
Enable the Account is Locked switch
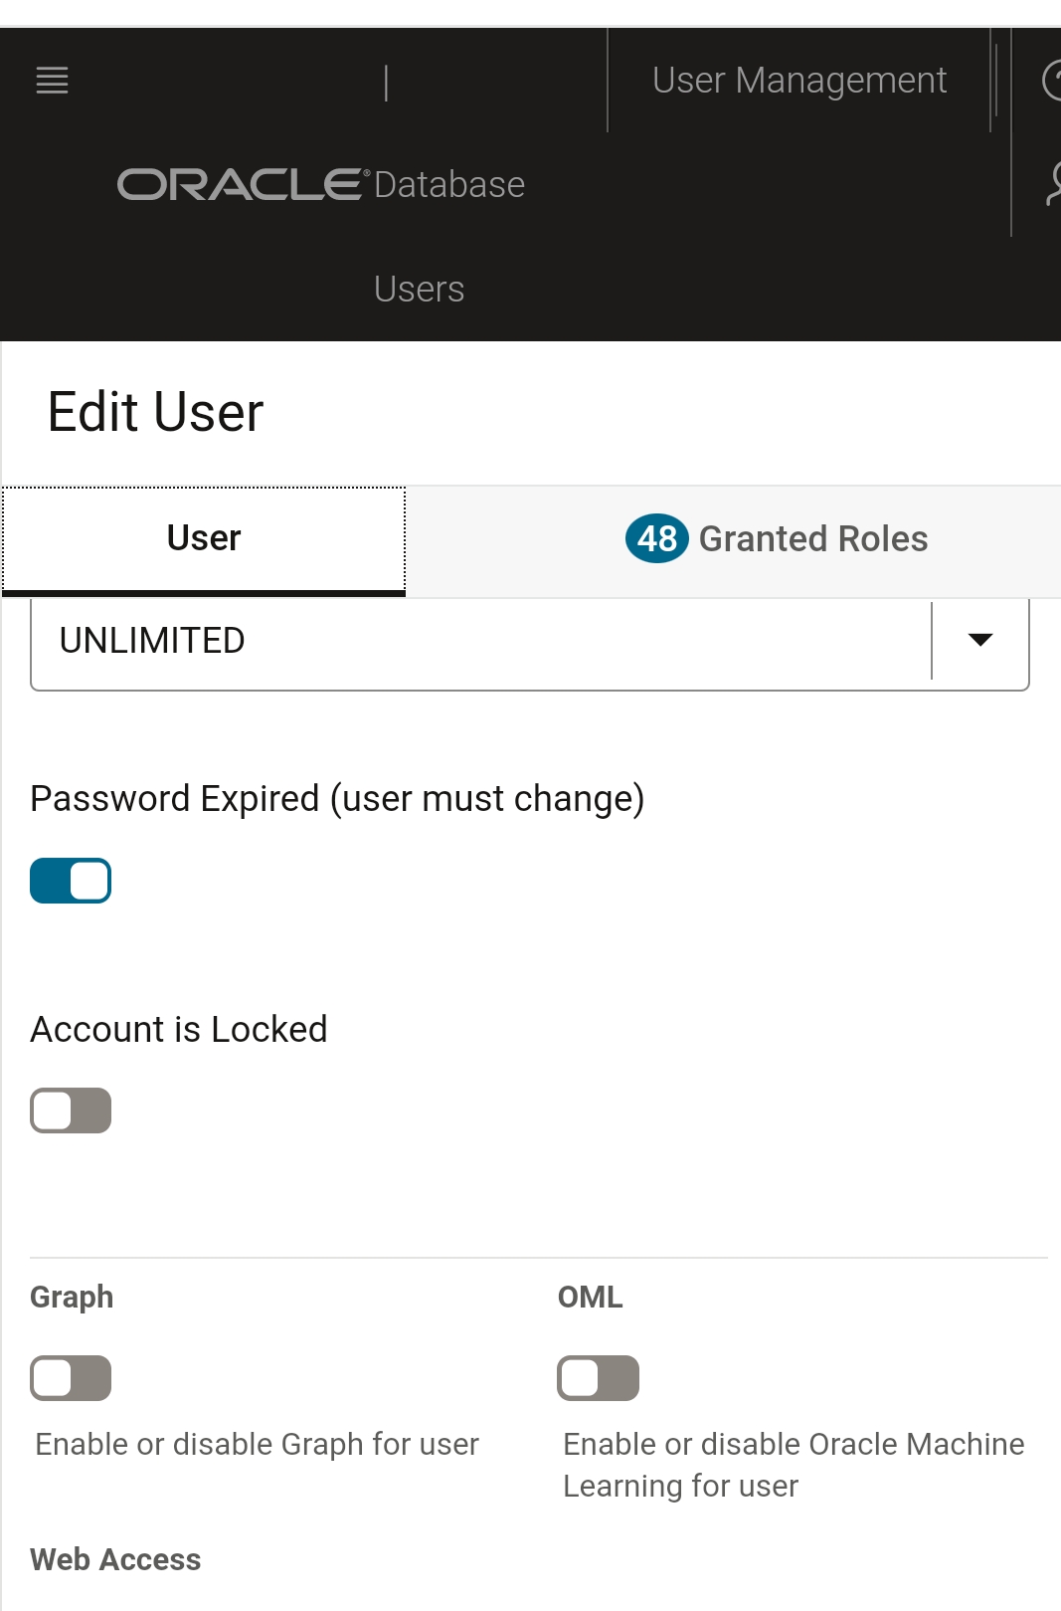click(x=71, y=1110)
